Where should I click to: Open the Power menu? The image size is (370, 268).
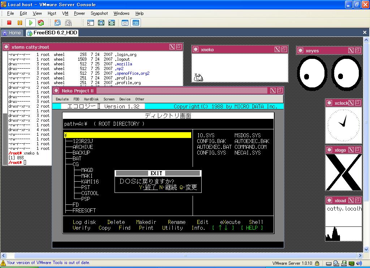point(79,13)
